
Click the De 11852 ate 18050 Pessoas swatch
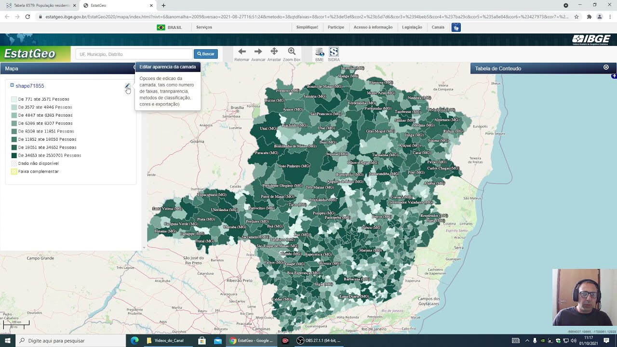pyautogui.click(x=14, y=139)
